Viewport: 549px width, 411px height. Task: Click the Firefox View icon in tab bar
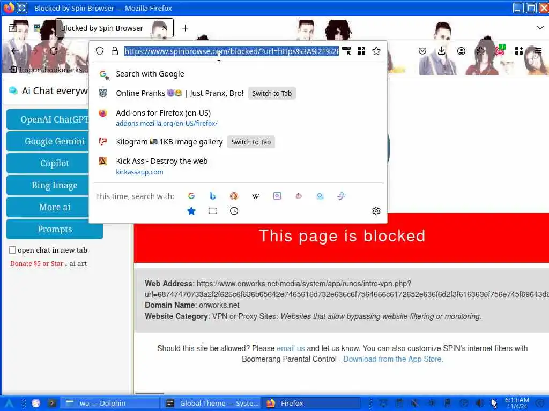[x=13, y=28]
